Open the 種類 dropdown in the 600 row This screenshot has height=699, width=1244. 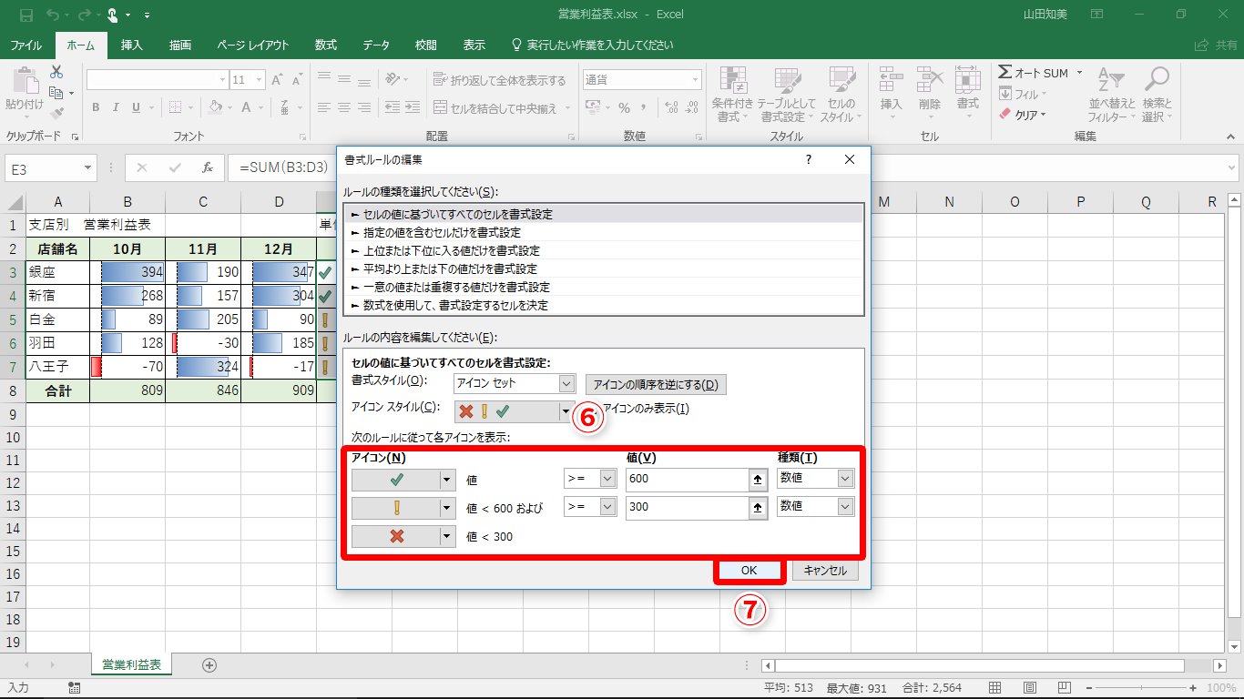click(846, 479)
